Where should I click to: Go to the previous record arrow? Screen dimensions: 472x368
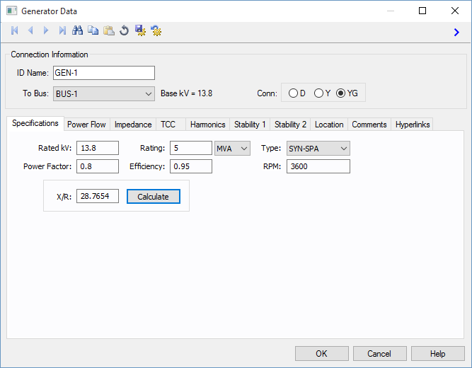coord(30,30)
